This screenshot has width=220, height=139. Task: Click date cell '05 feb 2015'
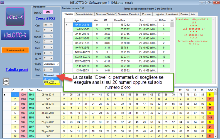tap(48, 95)
